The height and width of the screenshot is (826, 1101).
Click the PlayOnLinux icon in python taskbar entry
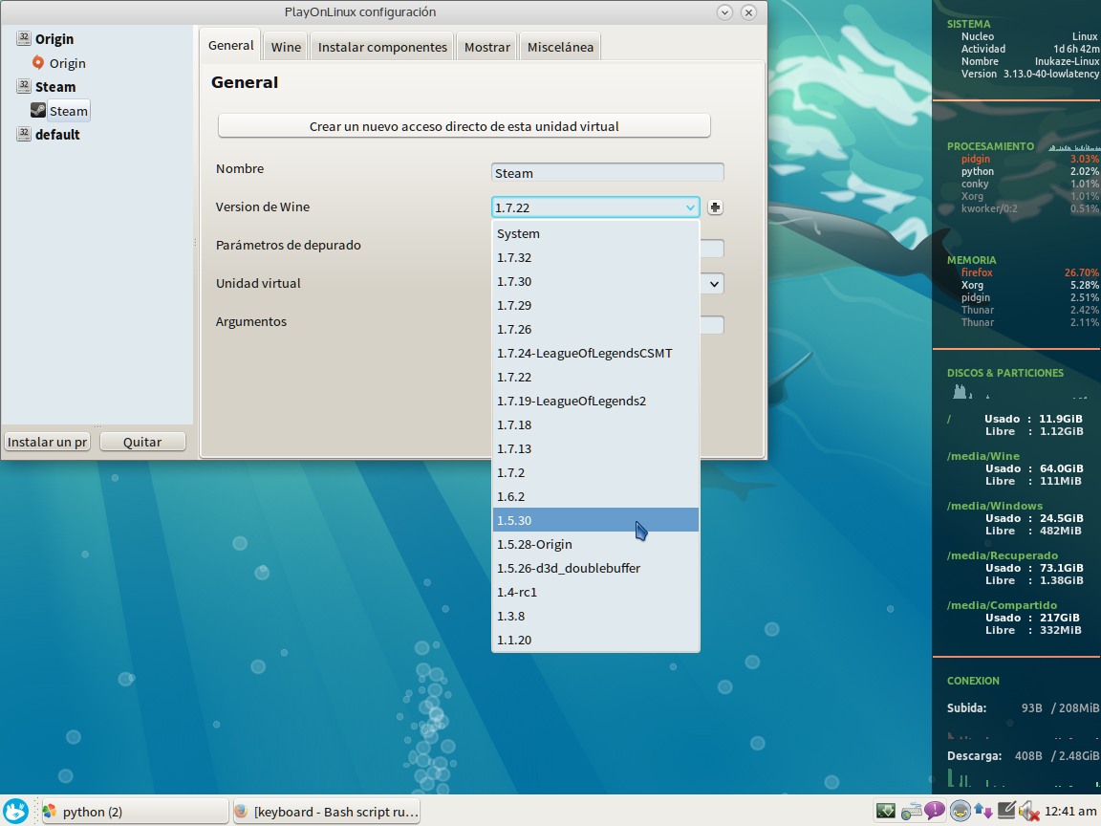click(x=50, y=812)
